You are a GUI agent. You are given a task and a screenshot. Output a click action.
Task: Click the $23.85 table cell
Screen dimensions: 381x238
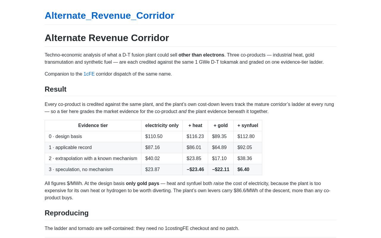[x=195, y=159]
